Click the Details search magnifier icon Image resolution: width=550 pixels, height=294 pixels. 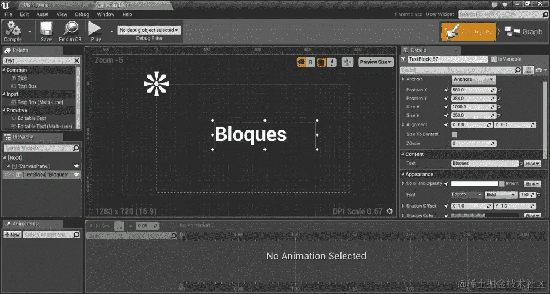tap(518, 70)
